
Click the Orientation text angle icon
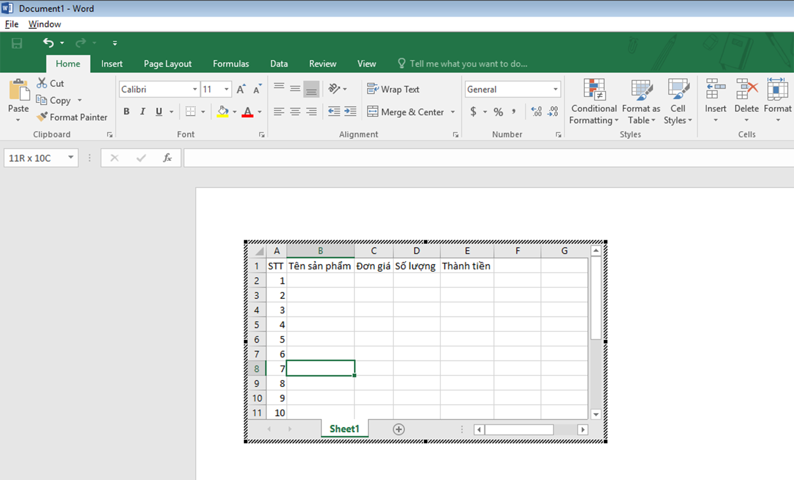(x=334, y=88)
